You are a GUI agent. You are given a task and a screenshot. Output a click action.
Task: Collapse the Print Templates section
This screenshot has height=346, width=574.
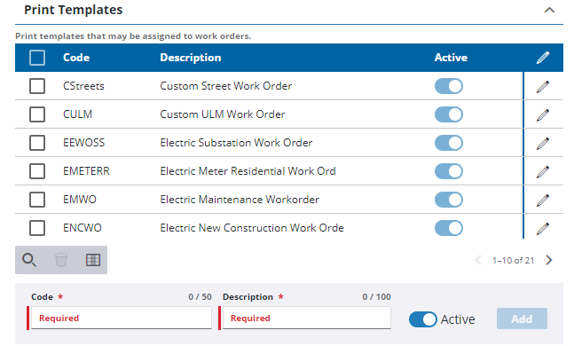[x=549, y=10]
